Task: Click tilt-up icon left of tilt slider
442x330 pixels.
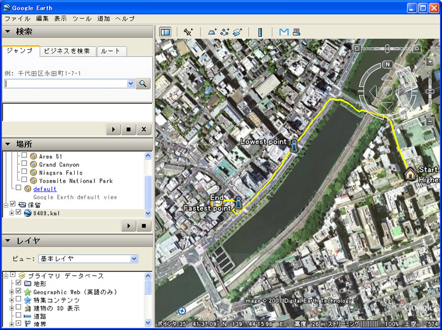Action: click(357, 49)
